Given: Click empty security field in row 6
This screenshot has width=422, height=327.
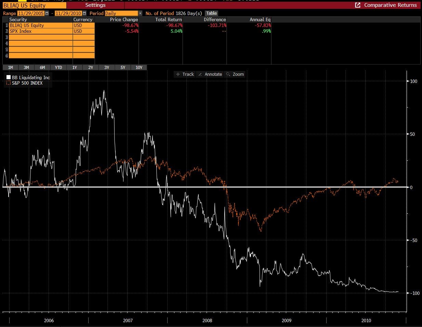Looking at the screenshot, I should click(x=41, y=56).
